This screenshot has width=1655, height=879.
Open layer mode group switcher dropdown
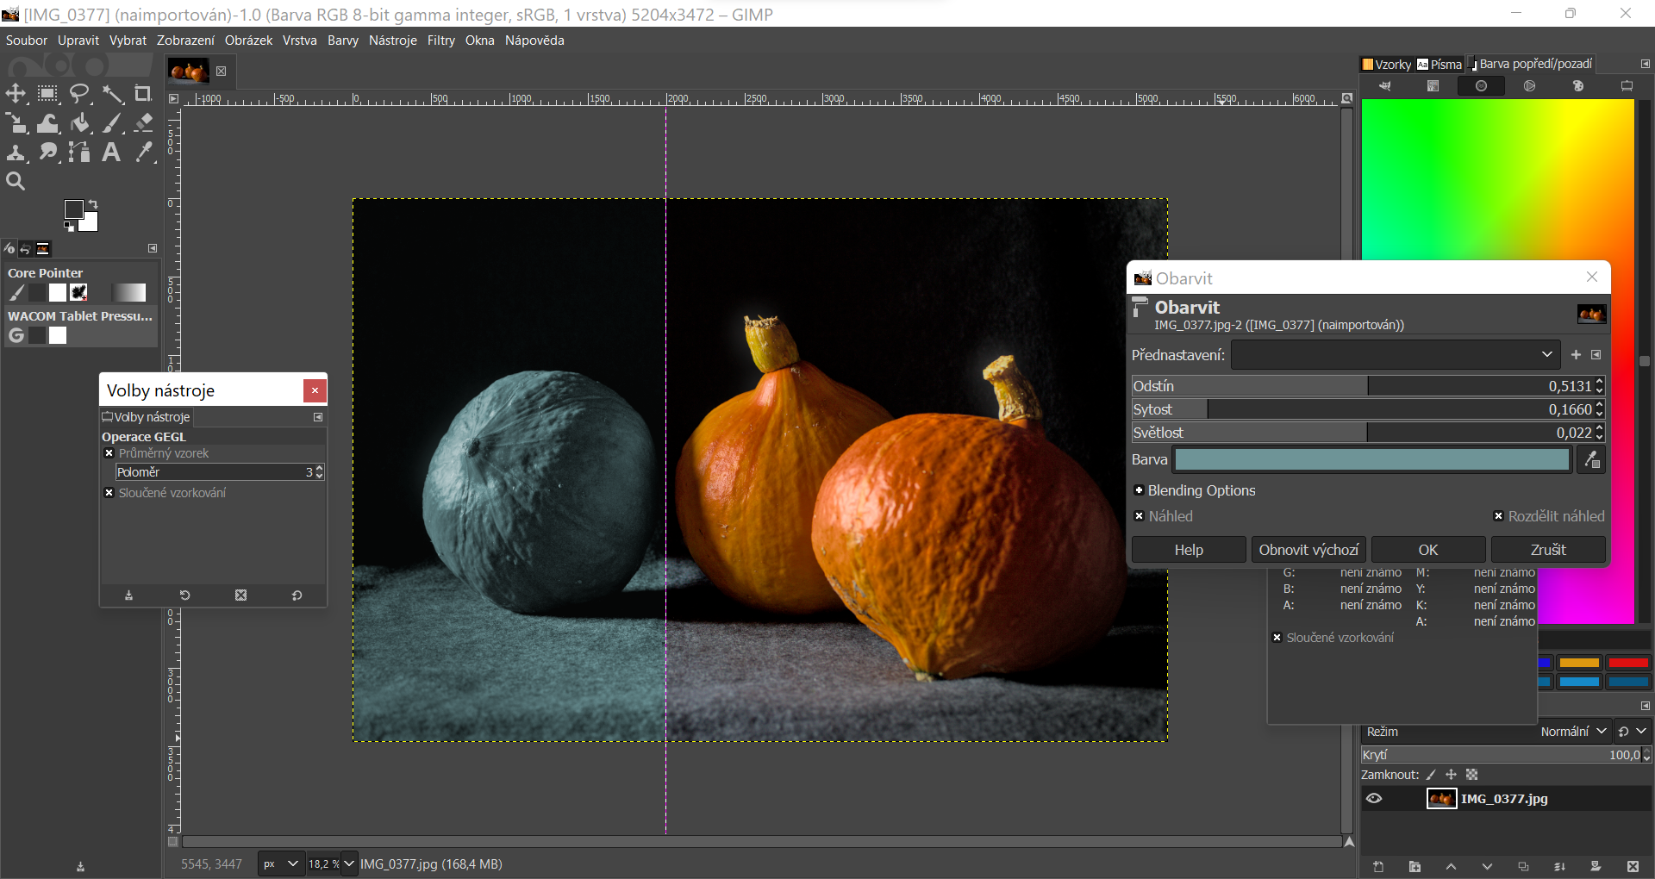(x=1632, y=732)
